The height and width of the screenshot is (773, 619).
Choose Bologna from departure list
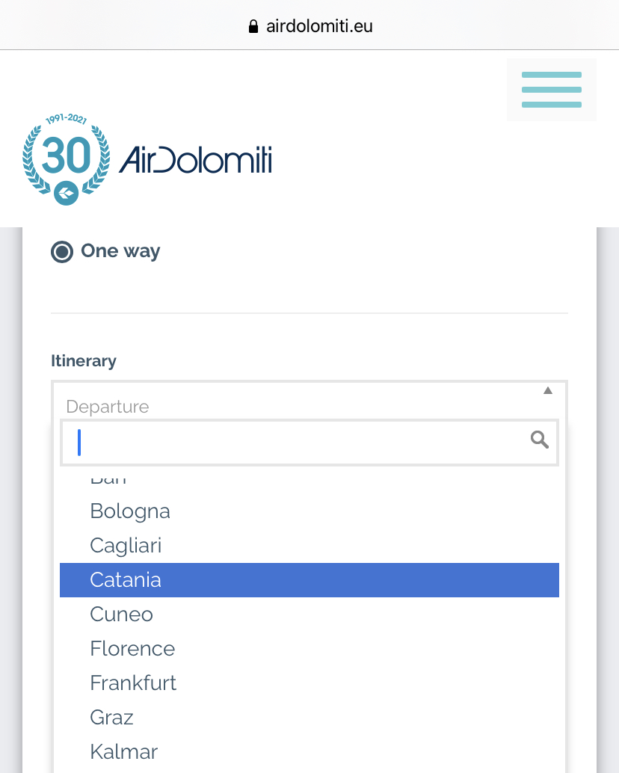130,511
